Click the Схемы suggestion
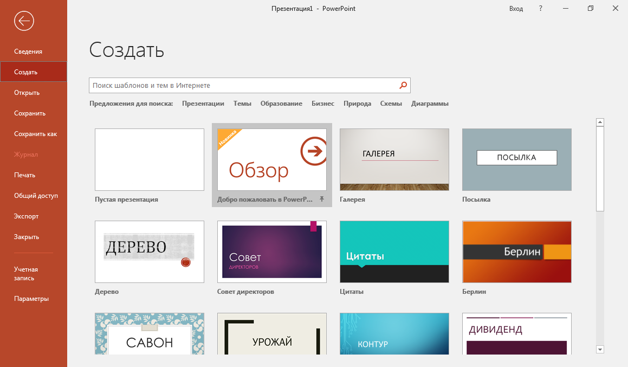 pos(391,104)
